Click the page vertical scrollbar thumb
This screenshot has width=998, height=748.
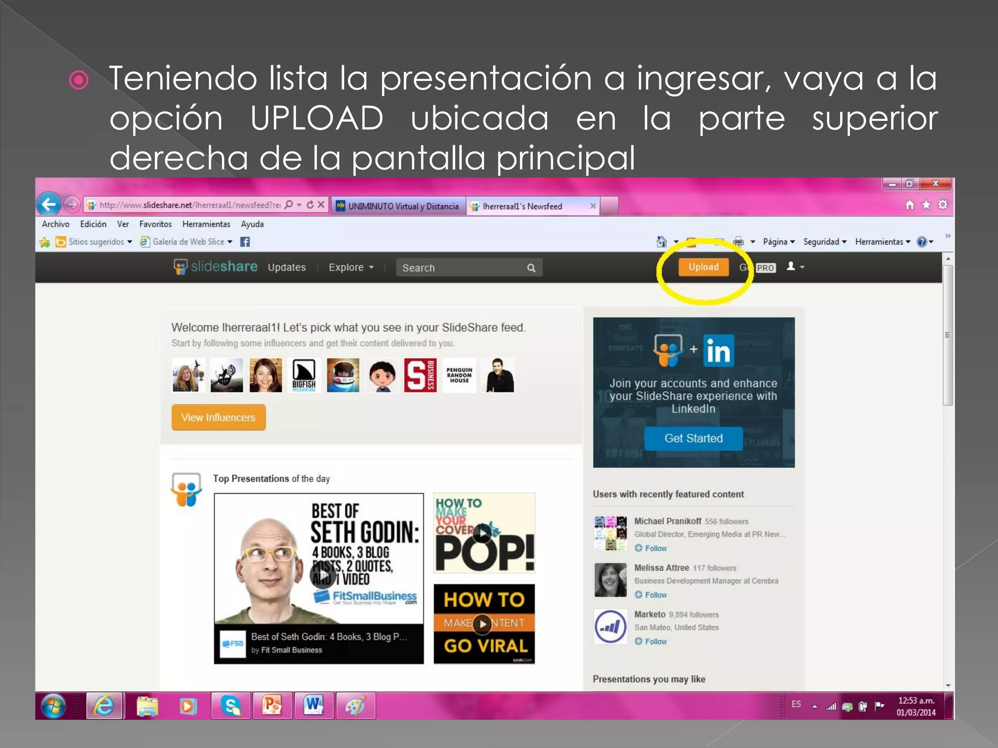(947, 335)
